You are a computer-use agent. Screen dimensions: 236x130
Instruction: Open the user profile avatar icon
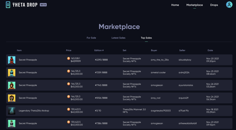click(x=229, y=5)
